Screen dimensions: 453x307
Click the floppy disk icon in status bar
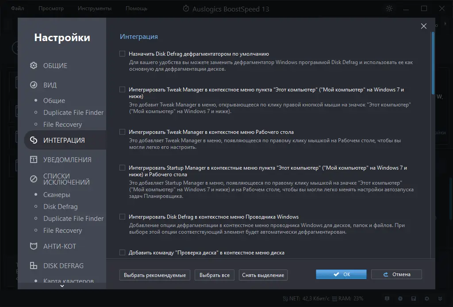(x=413, y=299)
